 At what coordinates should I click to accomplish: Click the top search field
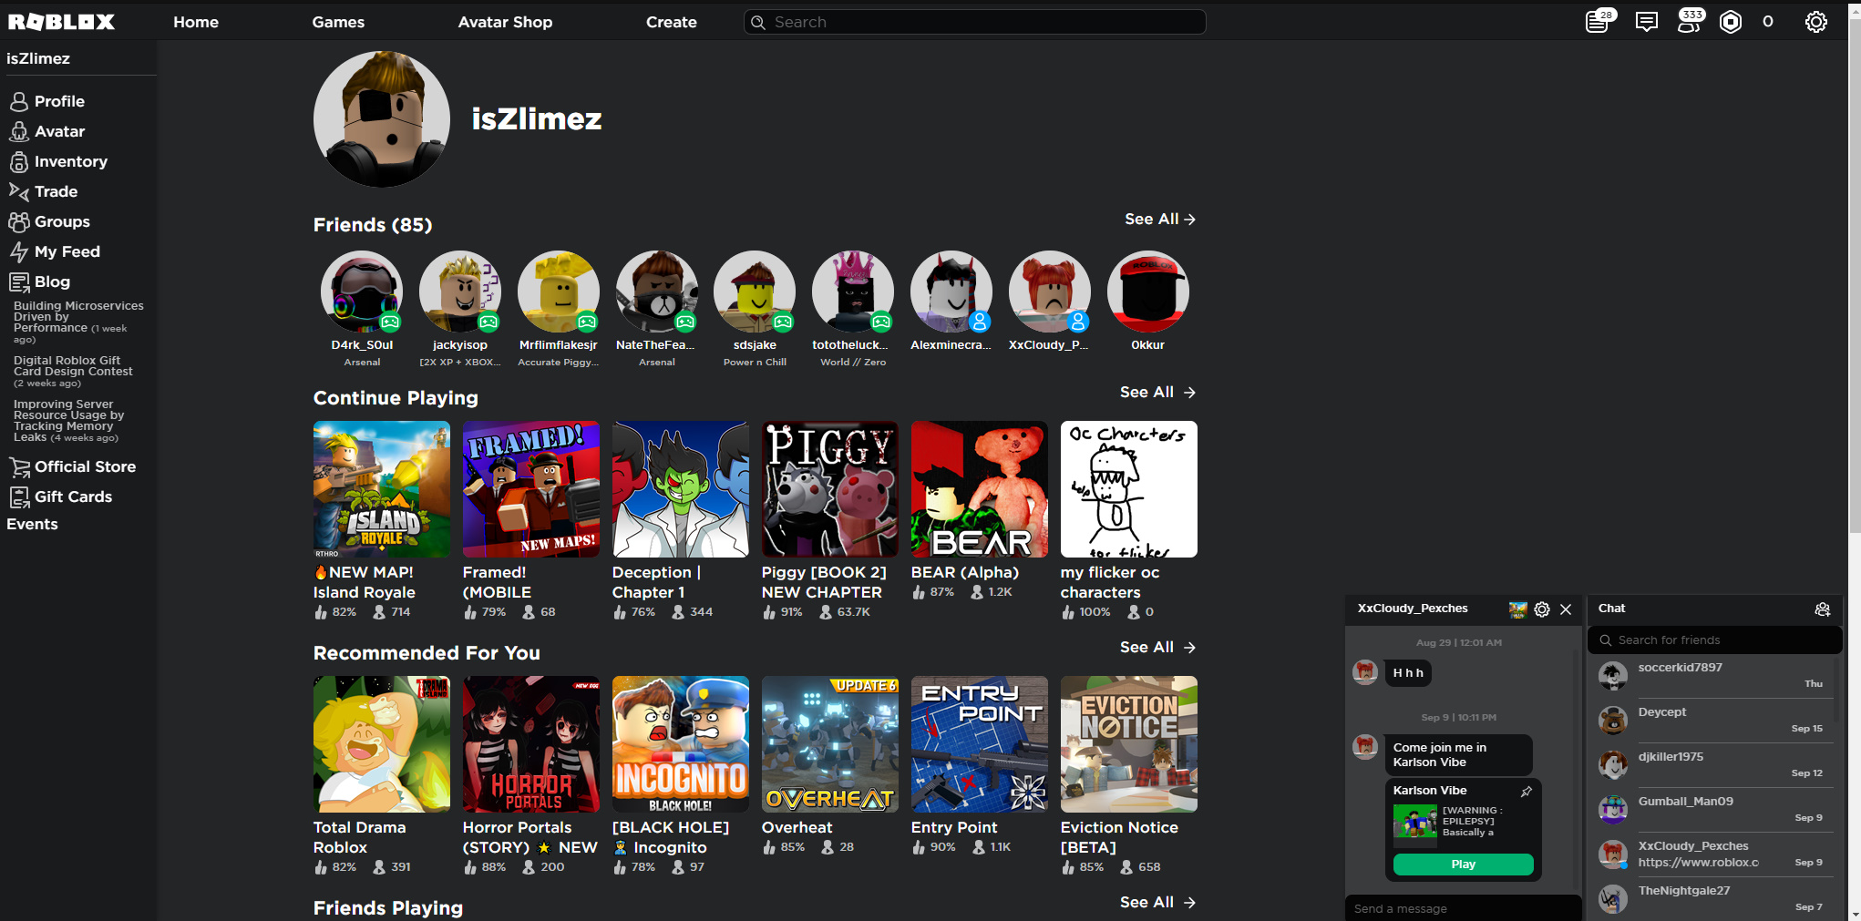click(975, 22)
